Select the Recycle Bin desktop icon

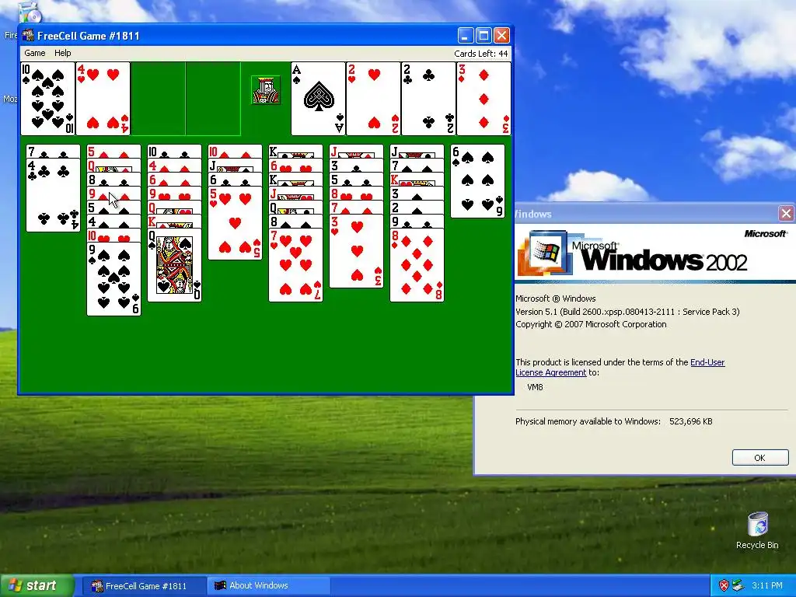coord(757,530)
